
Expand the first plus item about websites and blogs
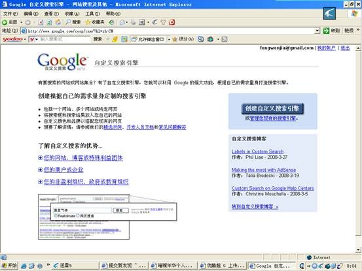click(40, 158)
